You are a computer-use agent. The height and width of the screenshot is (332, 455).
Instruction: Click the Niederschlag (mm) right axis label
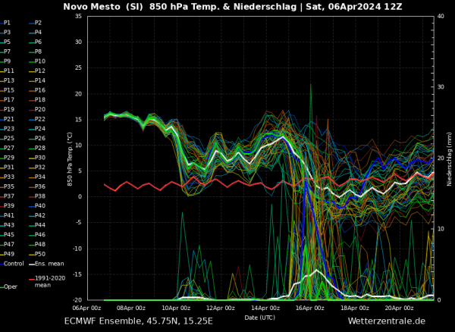coord(449,158)
